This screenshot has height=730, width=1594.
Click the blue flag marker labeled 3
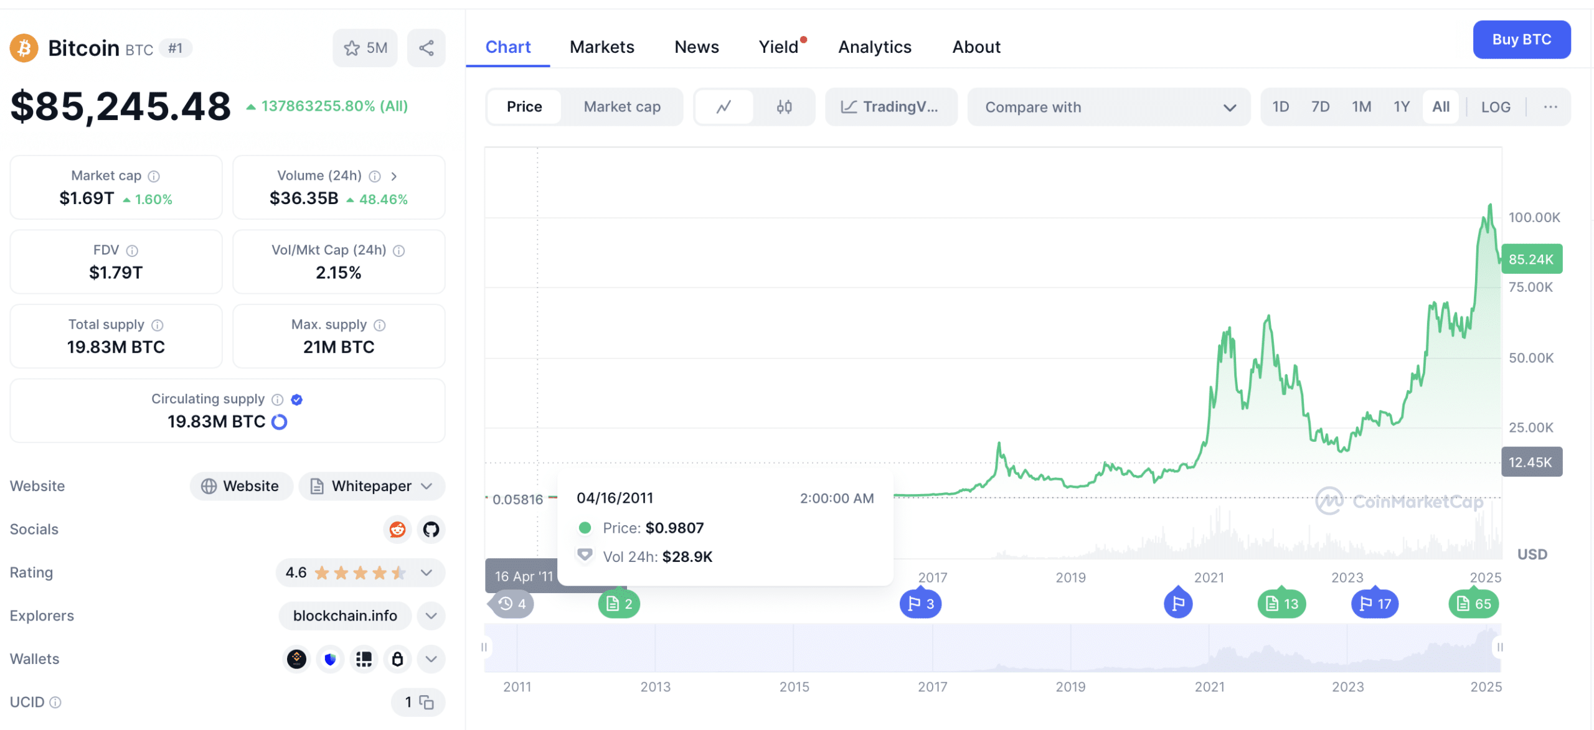(920, 604)
